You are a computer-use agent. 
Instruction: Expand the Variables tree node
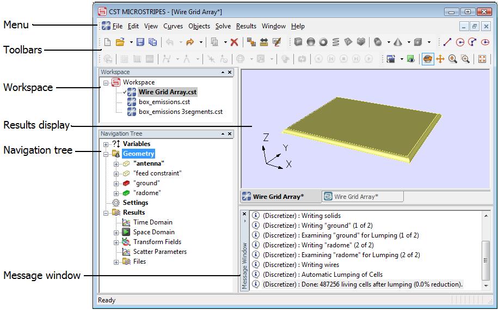click(x=106, y=144)
